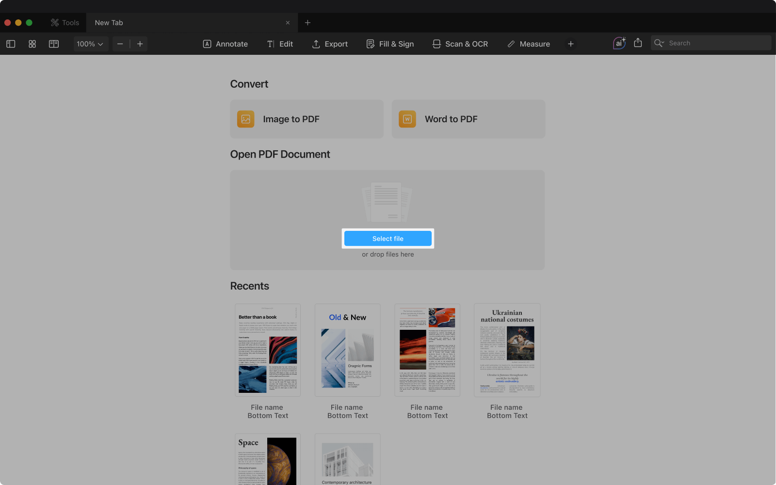Open the AI assistant icon
This screenshot has width=776, height=485.
click(619, 43)
